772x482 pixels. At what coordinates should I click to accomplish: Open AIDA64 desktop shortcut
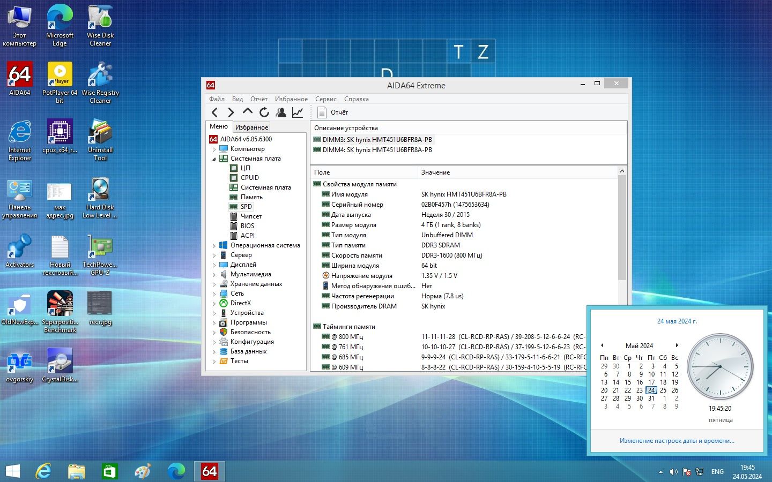20,79
